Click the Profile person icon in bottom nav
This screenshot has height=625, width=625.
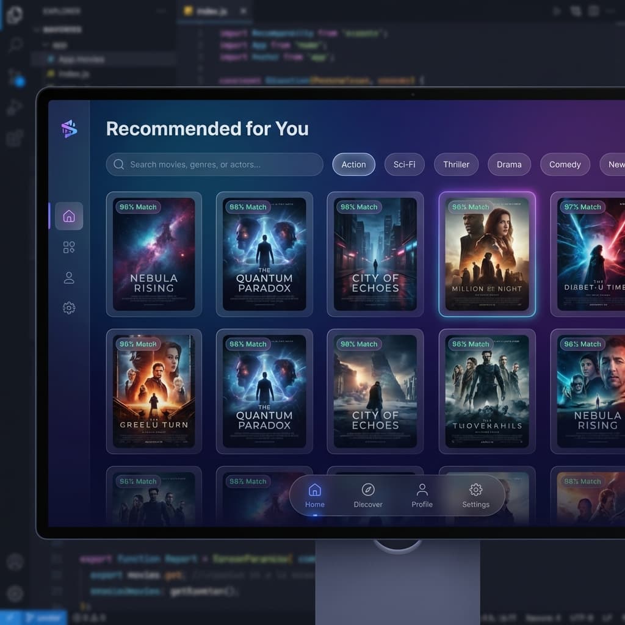(422, 489)
